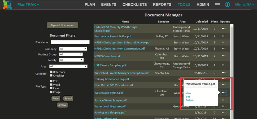
Task: Click the Submit filters button
Action: coord(68,99)
